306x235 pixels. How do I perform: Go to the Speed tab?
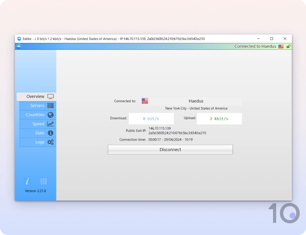(38, 124)
